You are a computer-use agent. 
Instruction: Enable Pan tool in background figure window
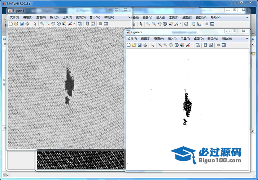(x=159, y=24)
